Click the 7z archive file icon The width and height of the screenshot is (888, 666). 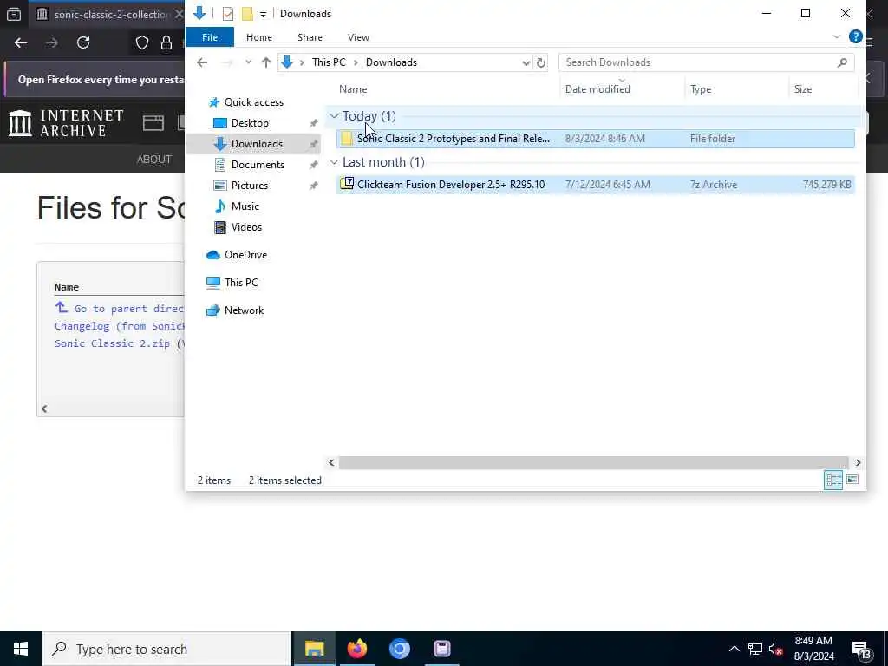click(347, 184)
